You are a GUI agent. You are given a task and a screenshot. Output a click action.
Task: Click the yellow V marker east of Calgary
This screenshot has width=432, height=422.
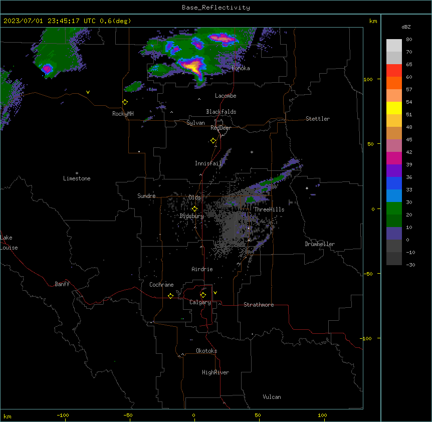[215, 293]
